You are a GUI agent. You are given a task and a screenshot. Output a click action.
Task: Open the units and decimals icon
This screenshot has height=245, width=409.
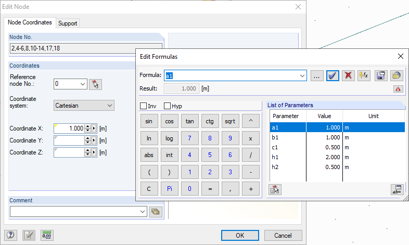click(47, 235)
